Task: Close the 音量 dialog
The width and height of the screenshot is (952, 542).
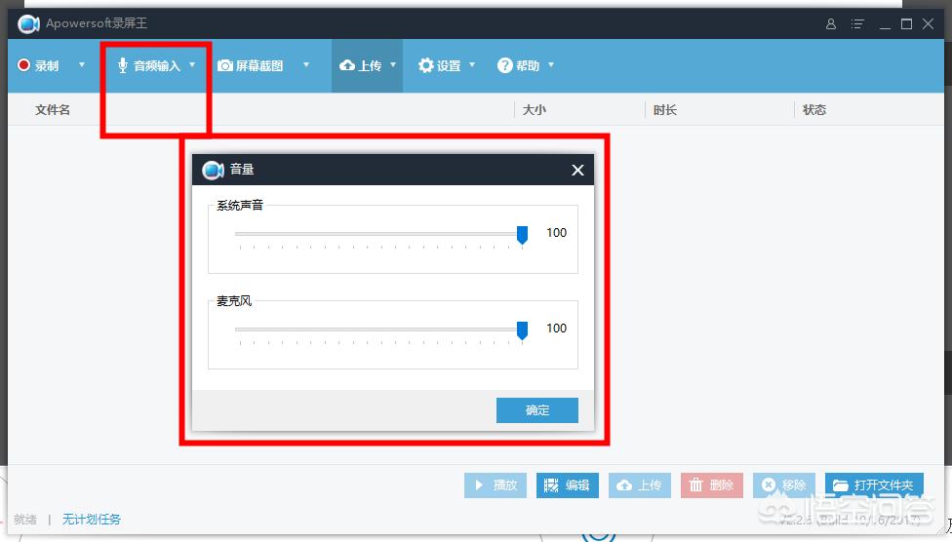Action: click(577, 170)
